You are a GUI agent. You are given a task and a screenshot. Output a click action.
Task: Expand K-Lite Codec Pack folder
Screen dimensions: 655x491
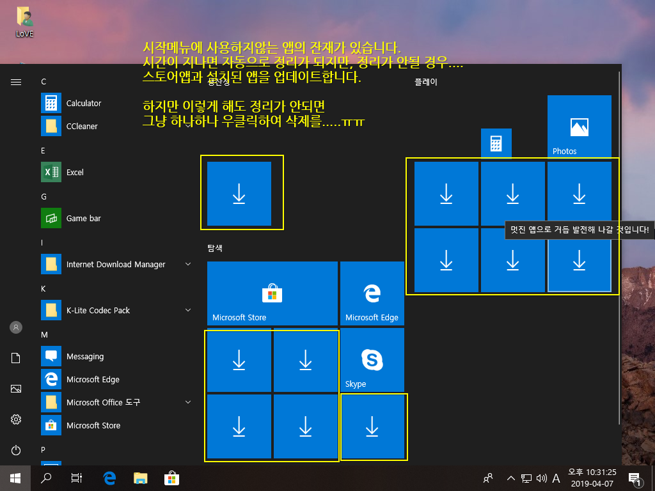pos(188,310)
